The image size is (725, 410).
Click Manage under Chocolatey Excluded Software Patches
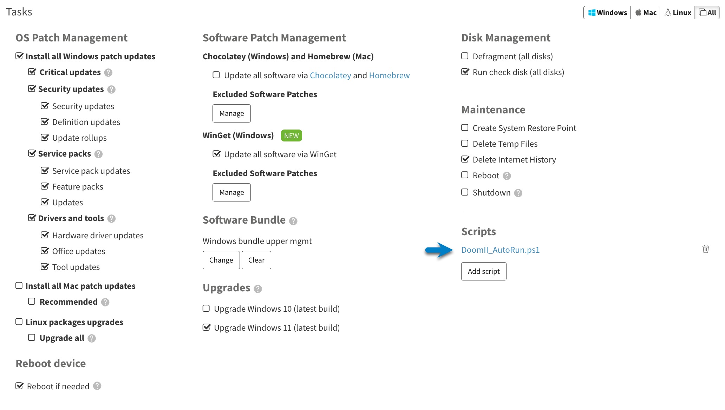pos(231,113)
